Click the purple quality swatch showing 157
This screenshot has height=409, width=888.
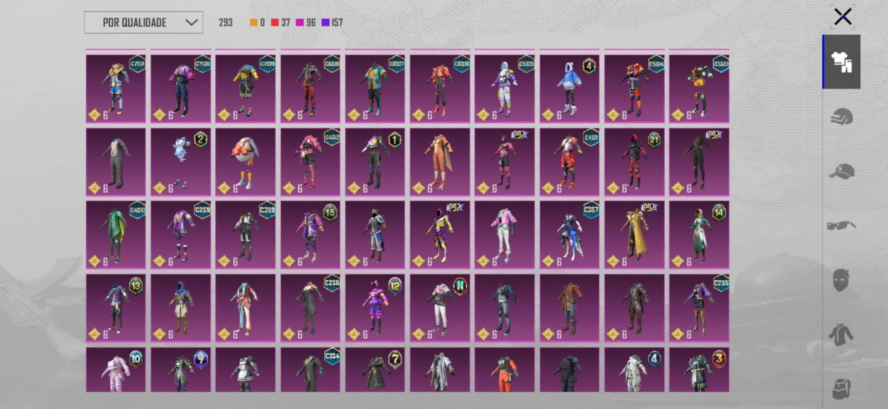(325, 23)
